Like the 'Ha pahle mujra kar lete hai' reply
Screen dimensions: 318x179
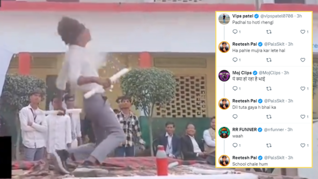point(303,60)
